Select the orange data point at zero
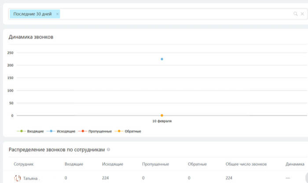The height and width of the screenshot is (183, 308). pyautogui.click(x=162, y=115)
